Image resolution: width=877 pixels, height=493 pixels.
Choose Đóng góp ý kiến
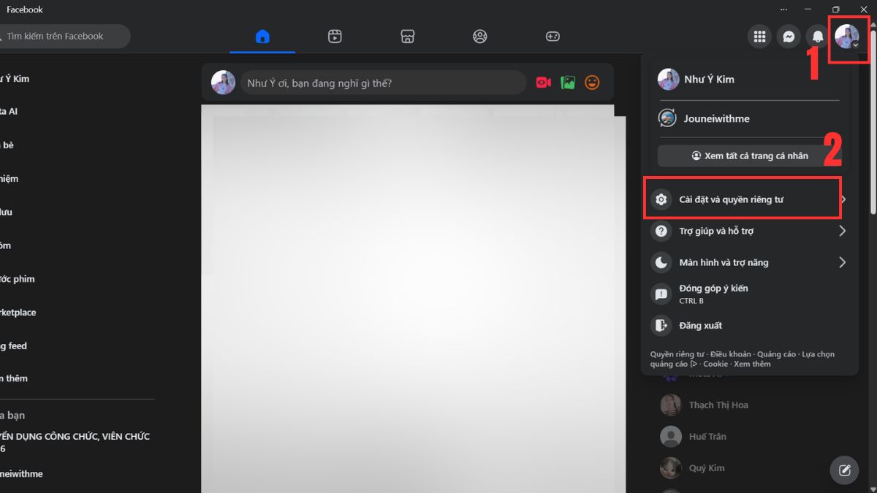pos(750,294)
